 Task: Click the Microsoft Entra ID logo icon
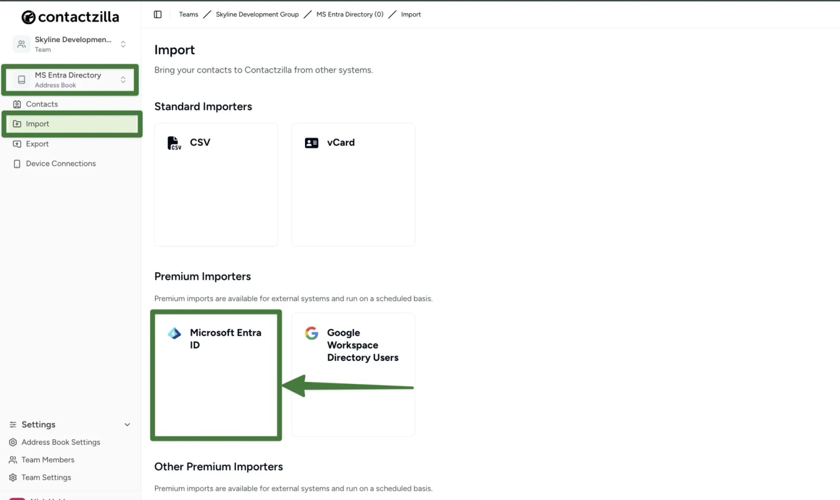coord(174,333)
